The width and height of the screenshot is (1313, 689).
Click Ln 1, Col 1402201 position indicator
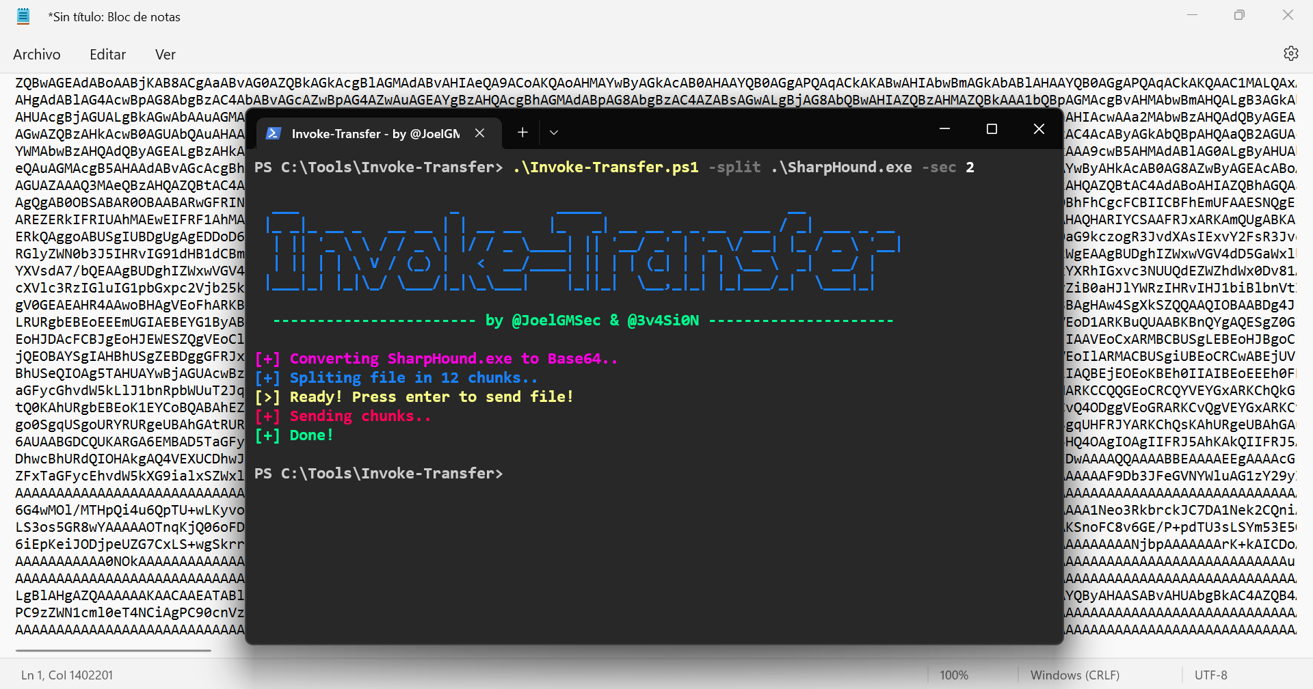(67, 675)
